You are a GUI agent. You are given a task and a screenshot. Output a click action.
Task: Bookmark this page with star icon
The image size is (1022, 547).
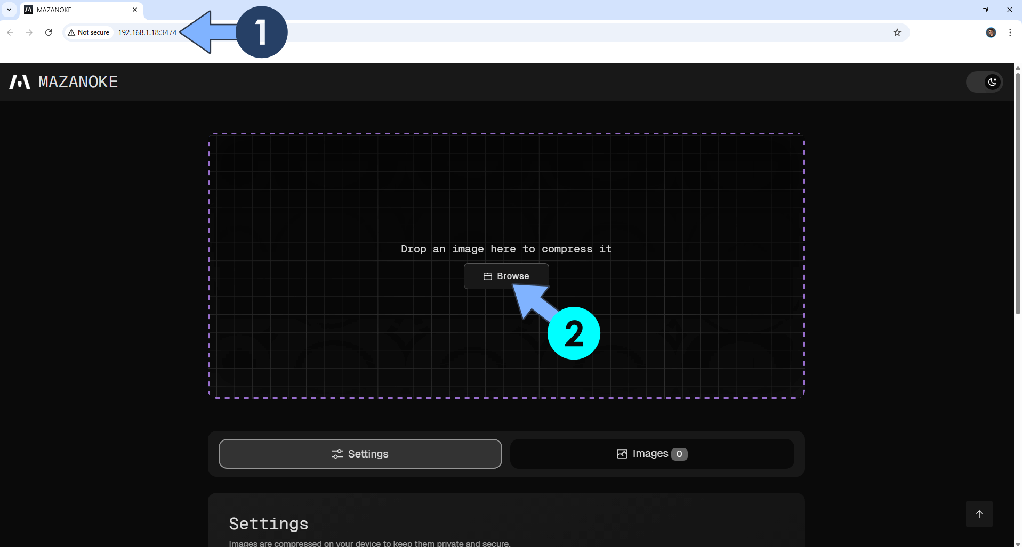pos(897,32)
